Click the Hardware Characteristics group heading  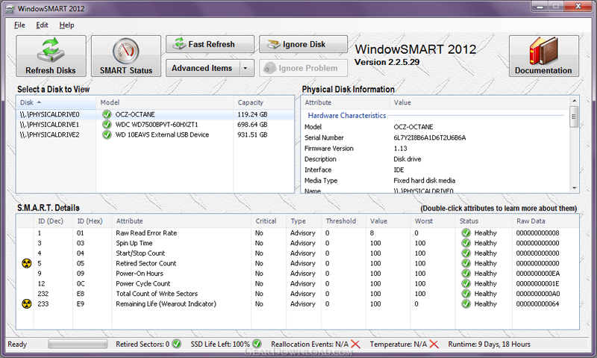click(x=347, y=116)
